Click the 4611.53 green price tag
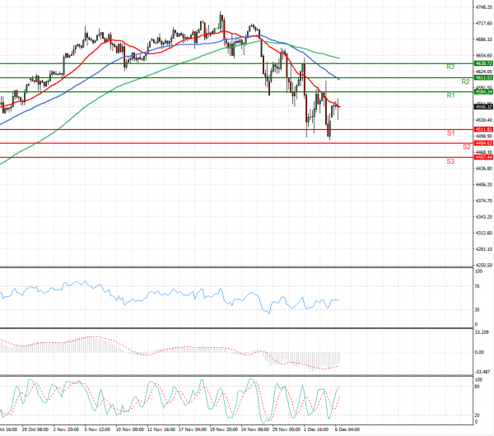This screenshot has width=494, height=436. click(x=483, y=77)
